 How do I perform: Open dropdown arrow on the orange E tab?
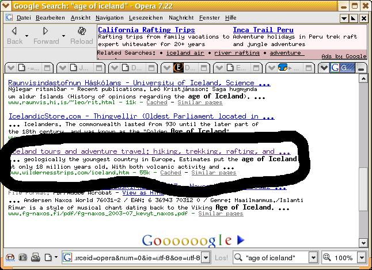pyautogui.click(x=167, y=69)
